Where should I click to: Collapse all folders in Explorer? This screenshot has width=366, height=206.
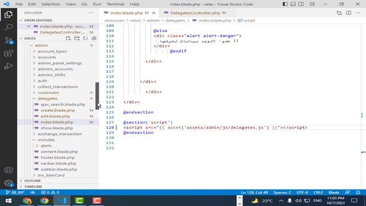[x=94, y=38]
